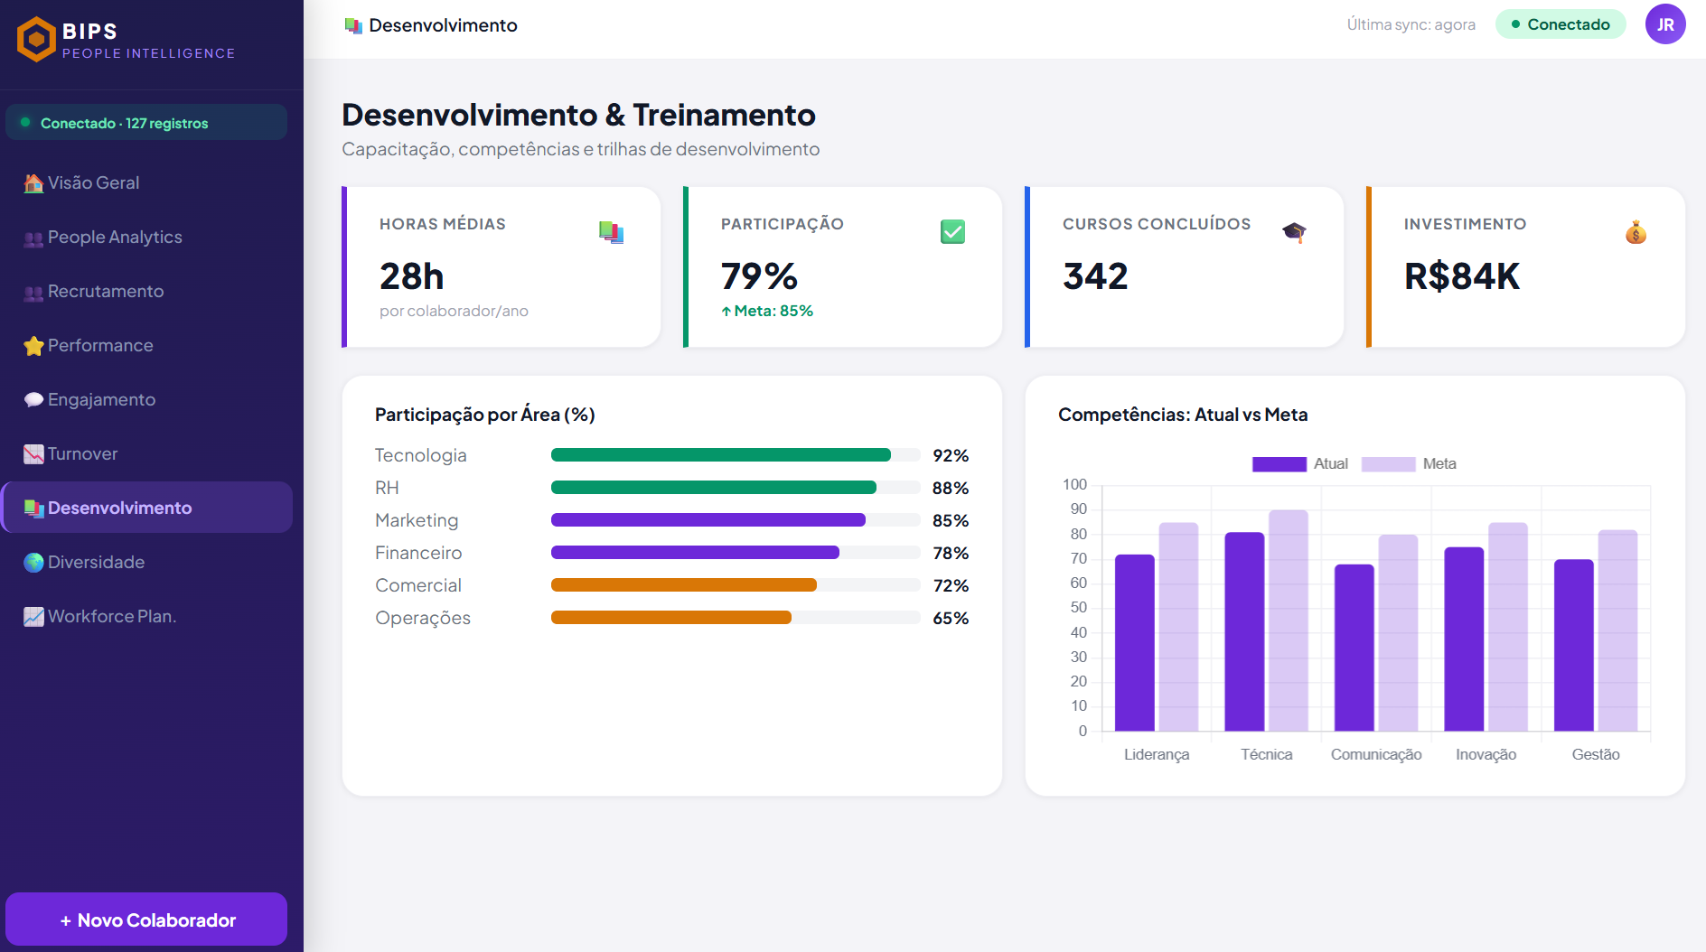Screen dimensions: 1706x952
Task: Click the Desenvolvimento books icon in sidebar
Action: pyautogui.click(x=33, y=509)
